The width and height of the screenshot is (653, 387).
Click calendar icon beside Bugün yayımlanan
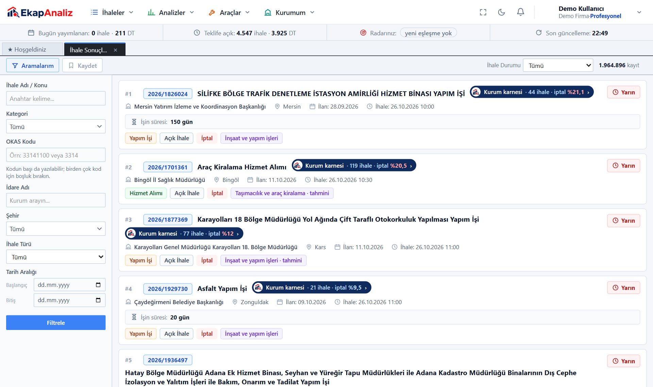(x=31, y=33)
